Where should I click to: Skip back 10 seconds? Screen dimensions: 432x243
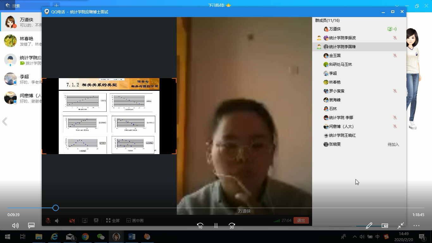[x=200, y=226]
